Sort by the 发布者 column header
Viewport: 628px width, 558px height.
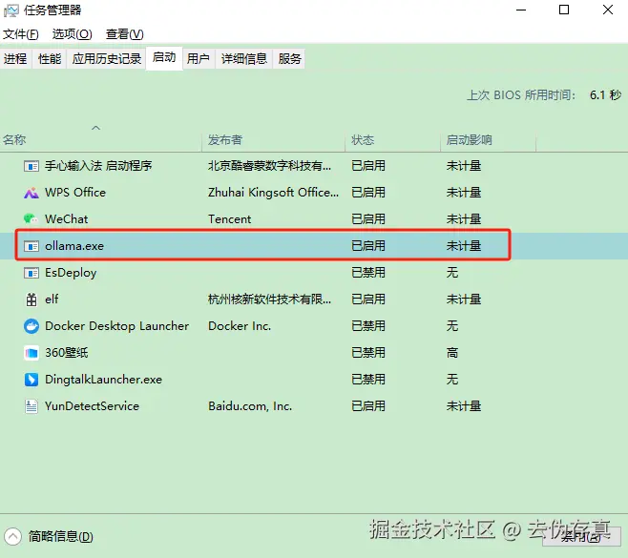click(x=273, y=139)
